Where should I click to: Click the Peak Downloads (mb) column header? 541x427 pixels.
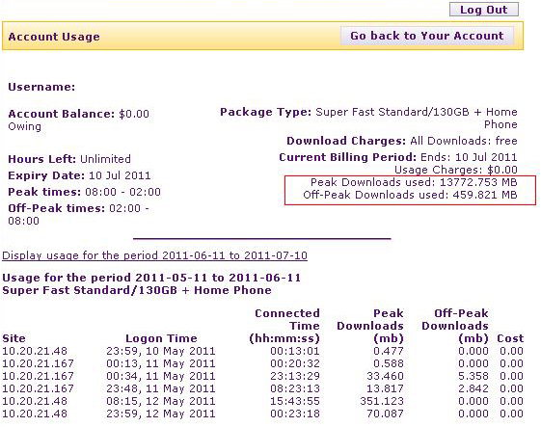[370, 326]
